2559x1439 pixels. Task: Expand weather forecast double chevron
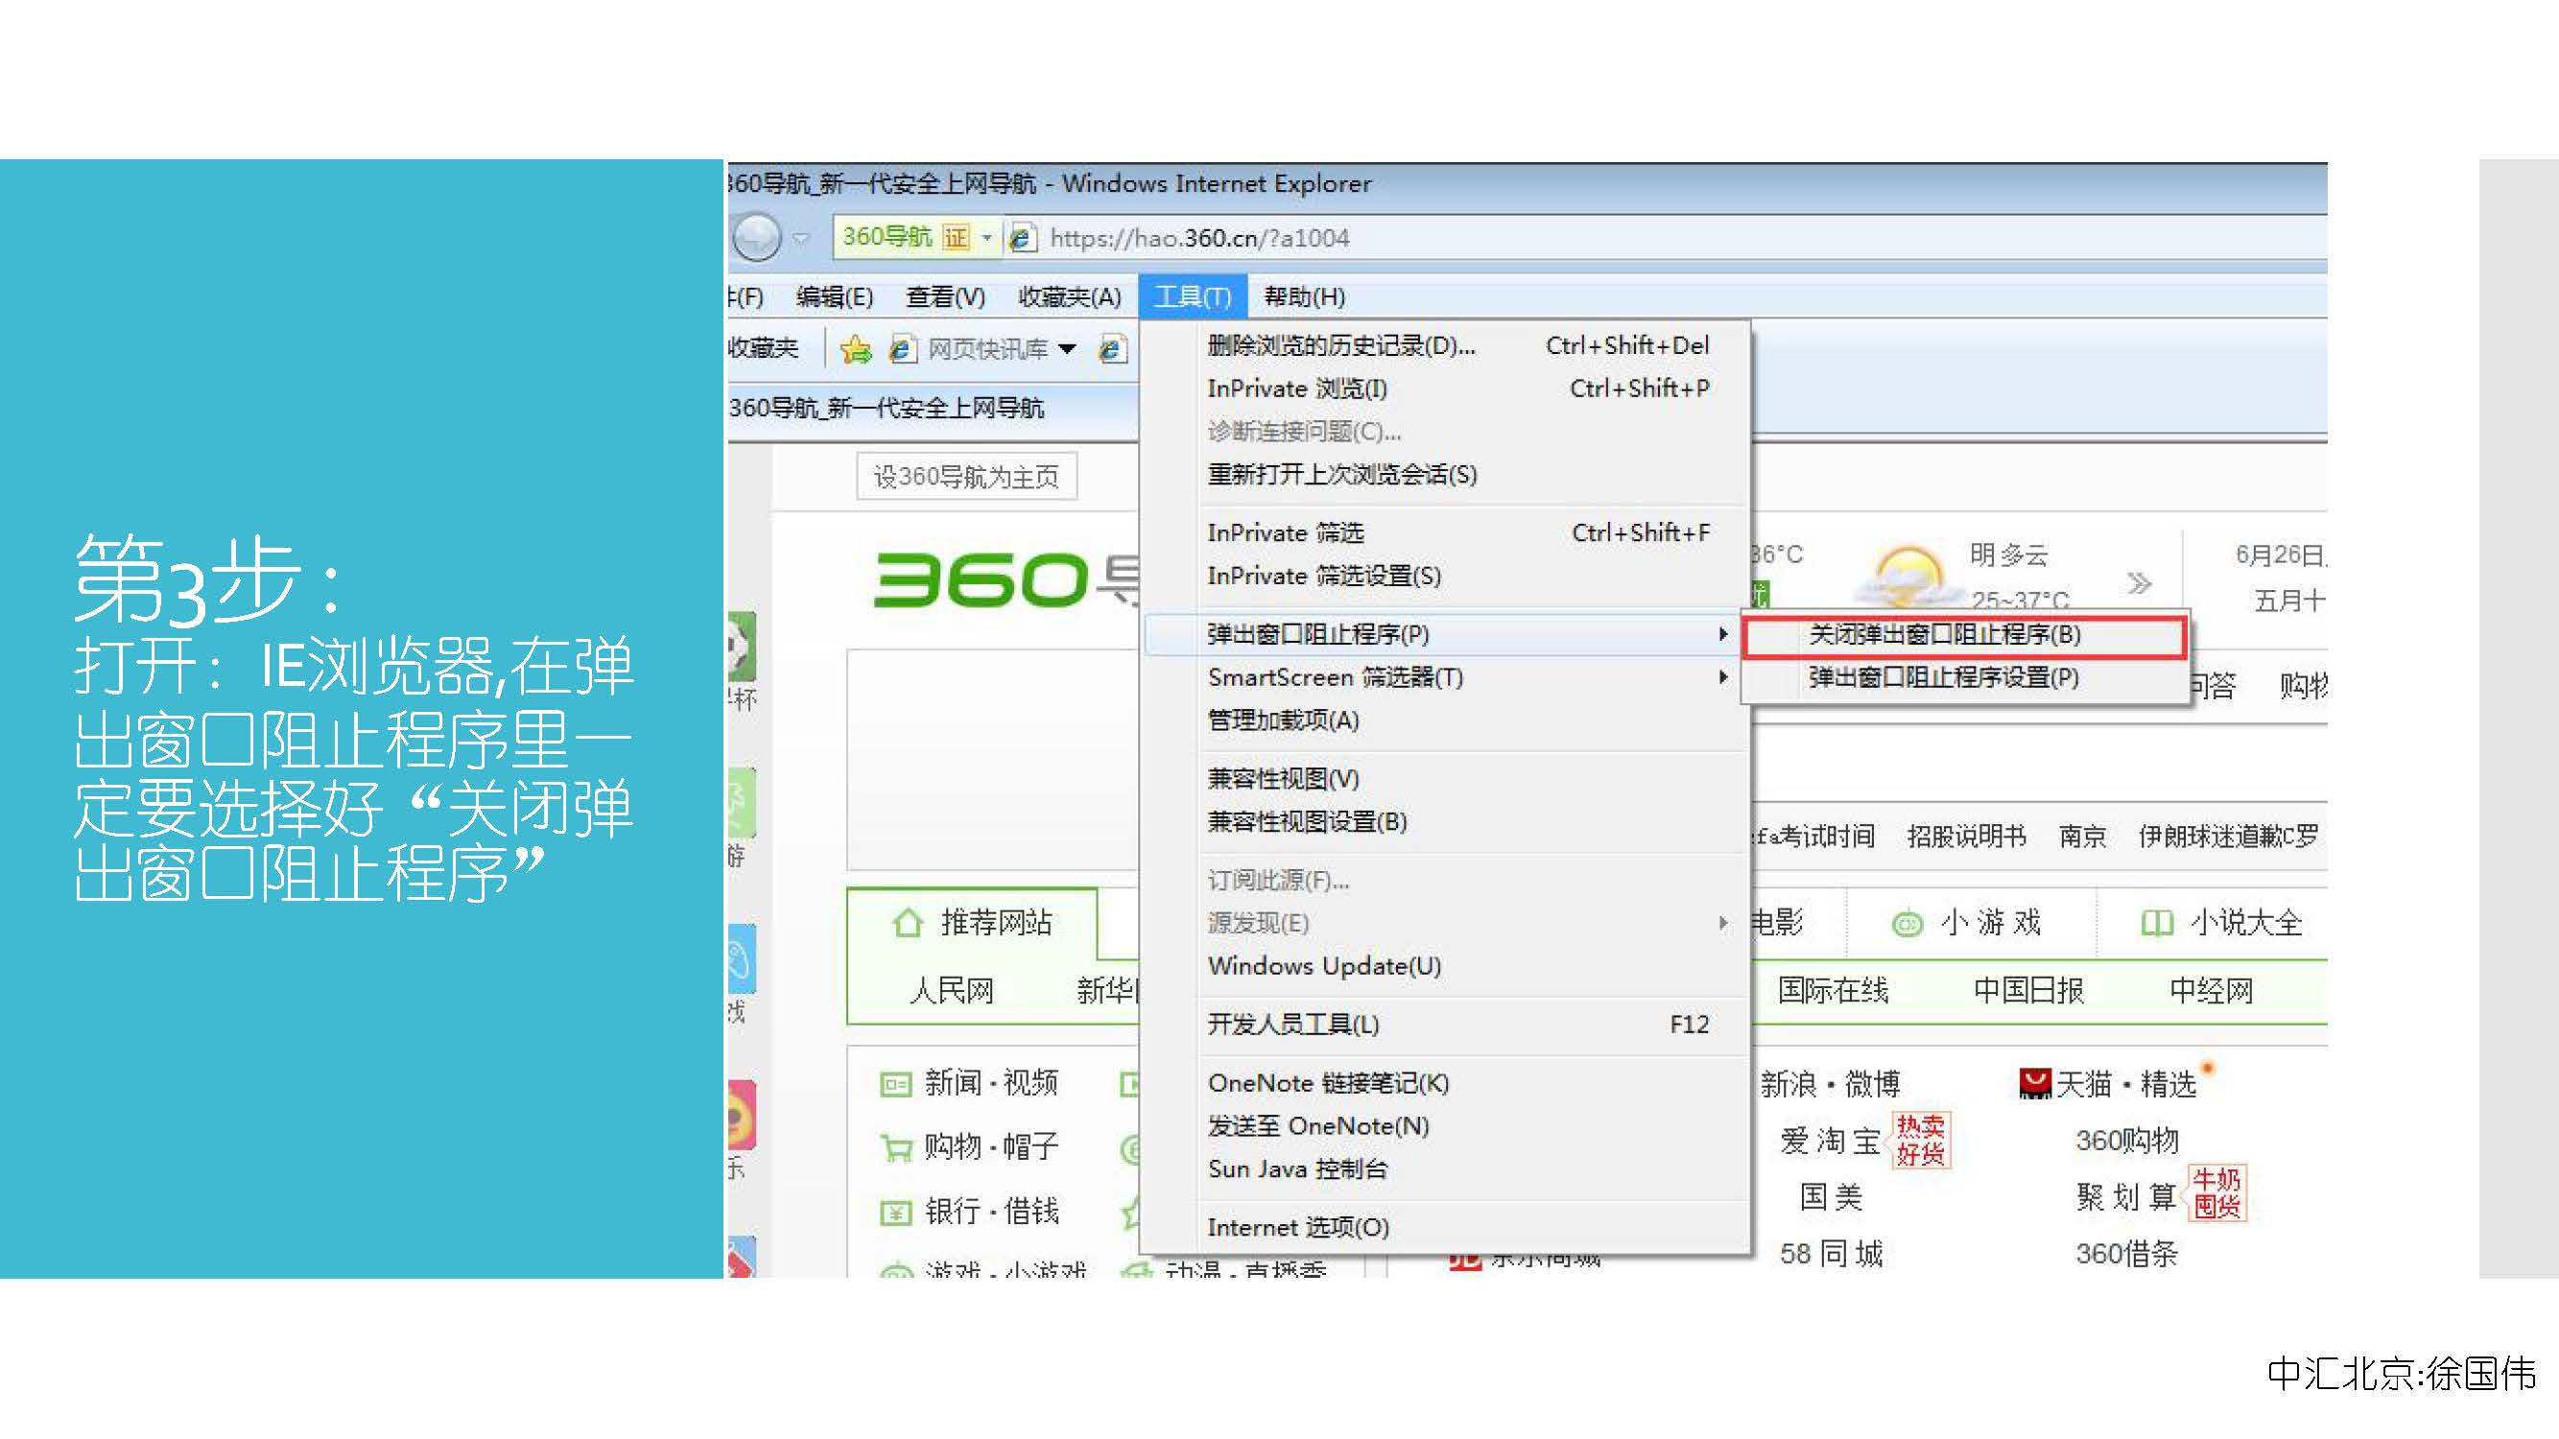tap(2139, 583)
